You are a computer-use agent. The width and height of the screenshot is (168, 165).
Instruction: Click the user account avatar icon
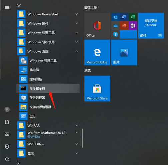pos(7,109)
